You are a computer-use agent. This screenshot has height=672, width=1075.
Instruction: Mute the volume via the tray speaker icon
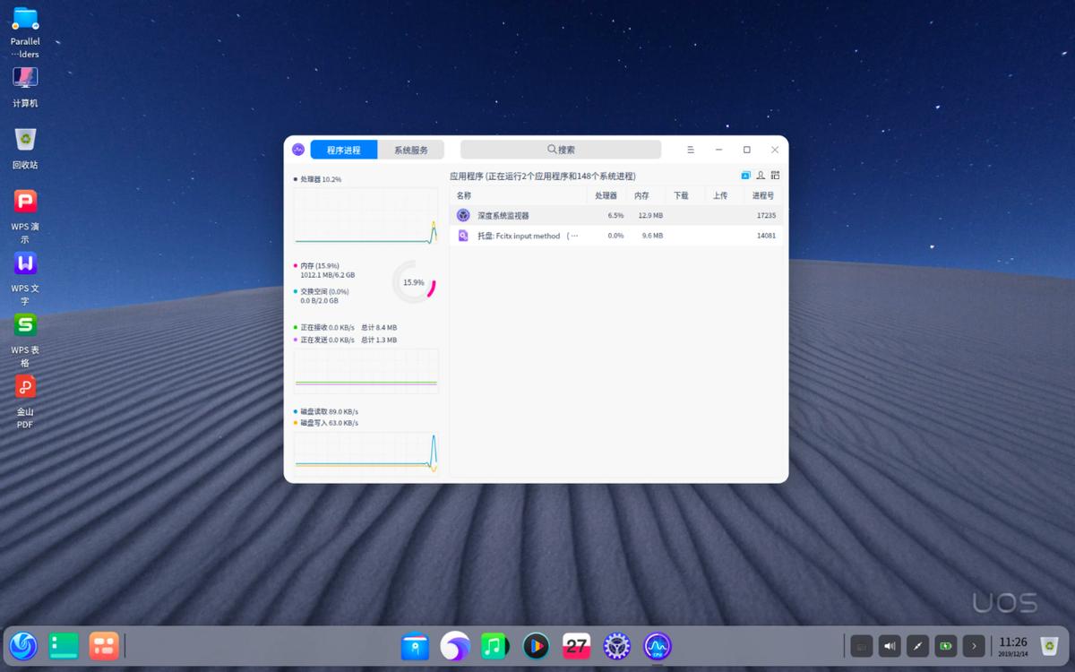click(890, 645)
